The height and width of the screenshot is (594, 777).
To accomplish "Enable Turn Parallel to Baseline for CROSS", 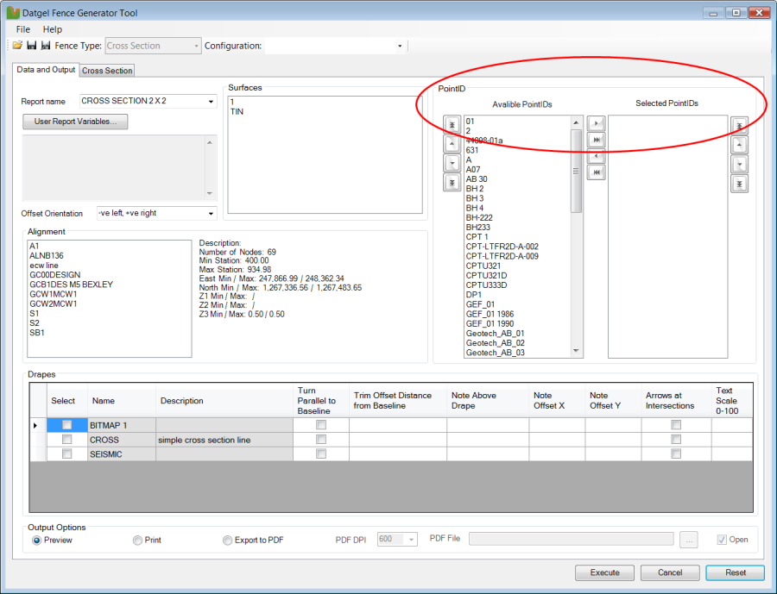I will click(x=321, y=440).
